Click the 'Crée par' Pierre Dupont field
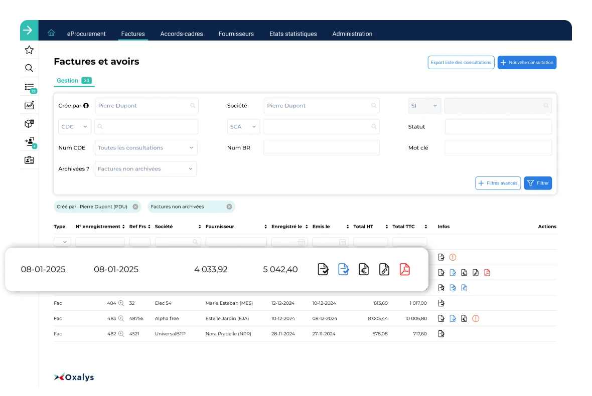The image size is (592, 396). (146, 106)
